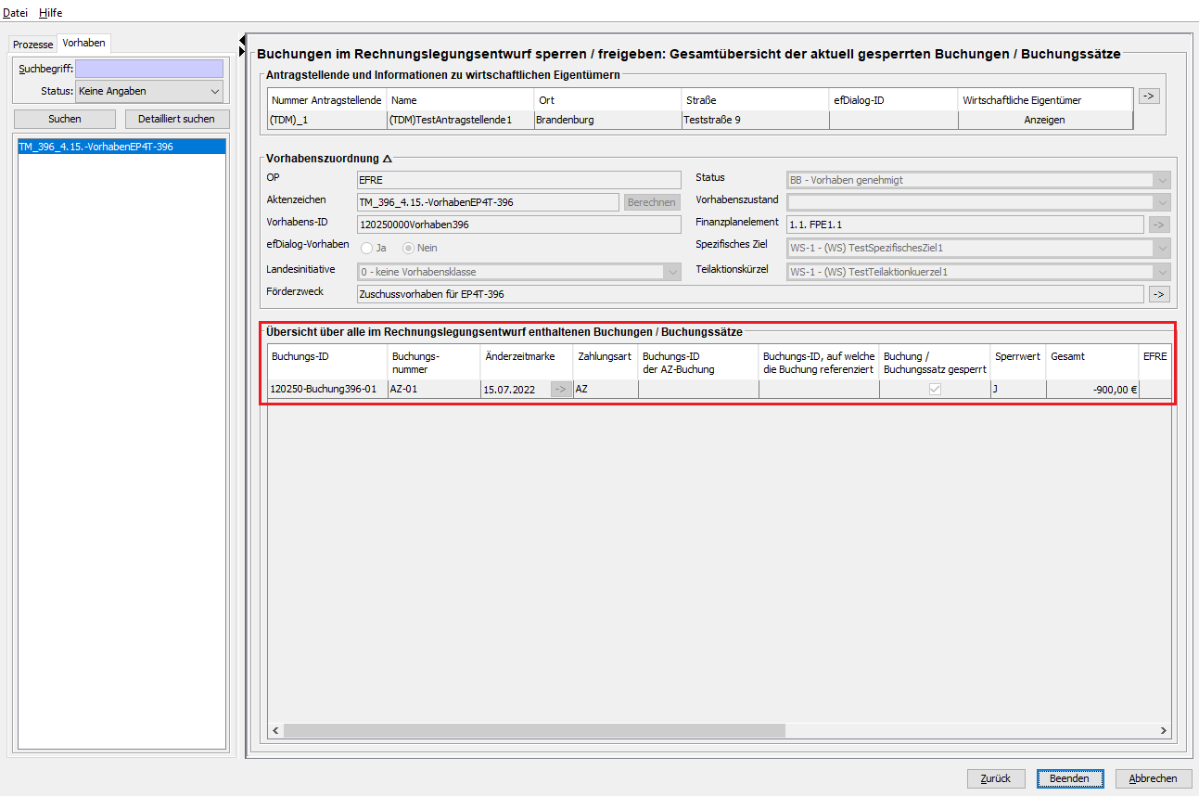
Task: Click Detailliert suchen button
Action: click(176, 119)
